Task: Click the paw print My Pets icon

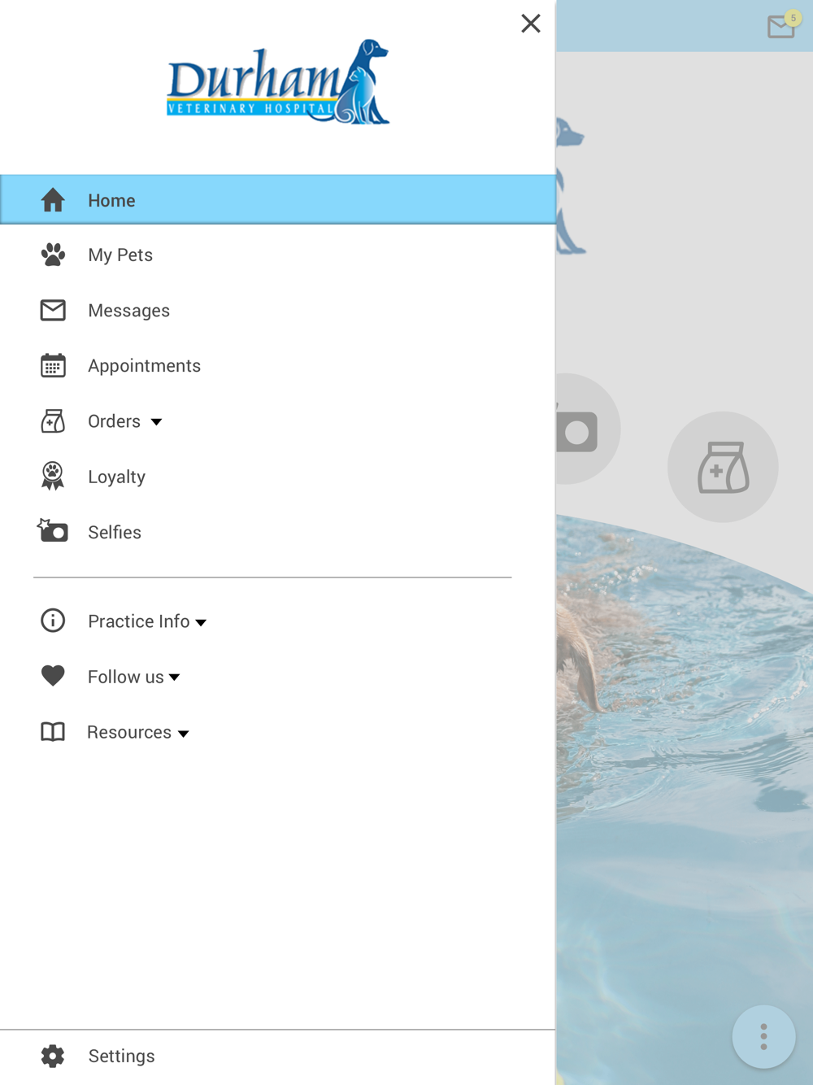Action: coord(53,255)
